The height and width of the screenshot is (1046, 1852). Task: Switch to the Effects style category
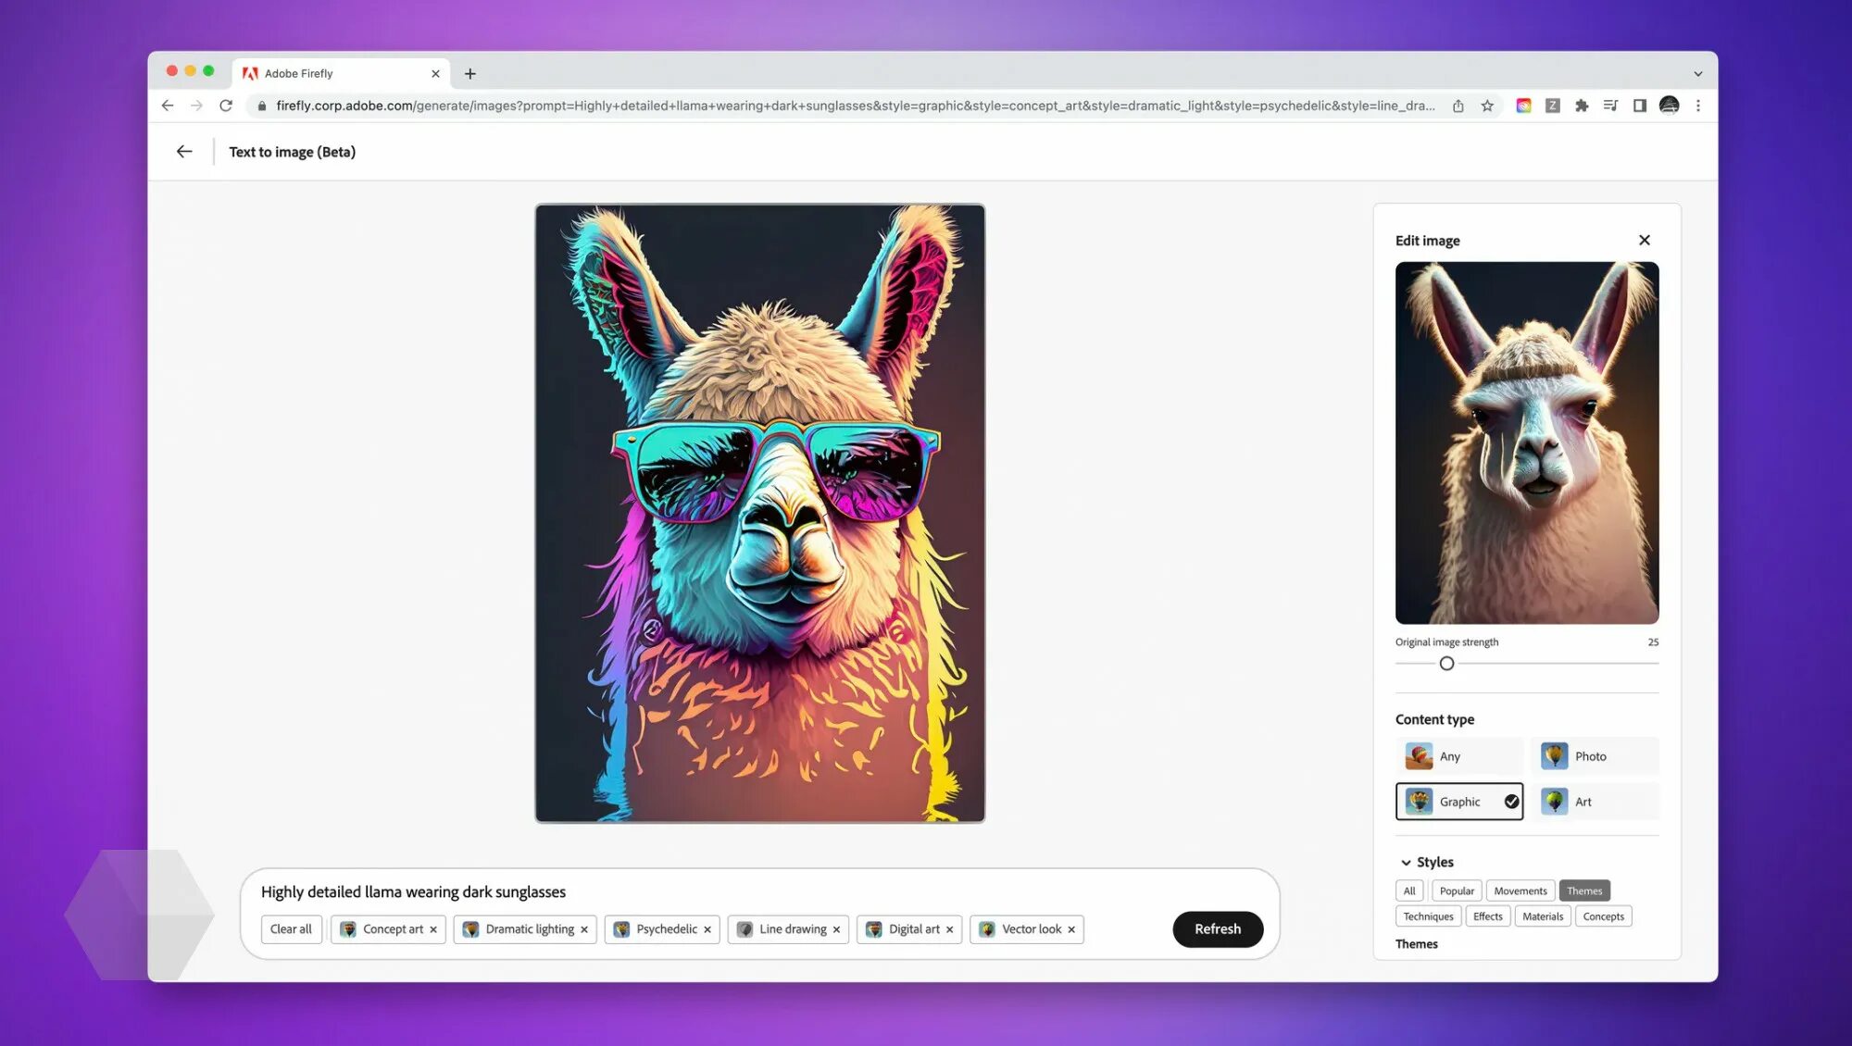pos(1487,916)
